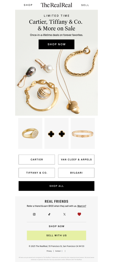
Task: Click the green SELL WITH US button
Action: tap(56, 235)
